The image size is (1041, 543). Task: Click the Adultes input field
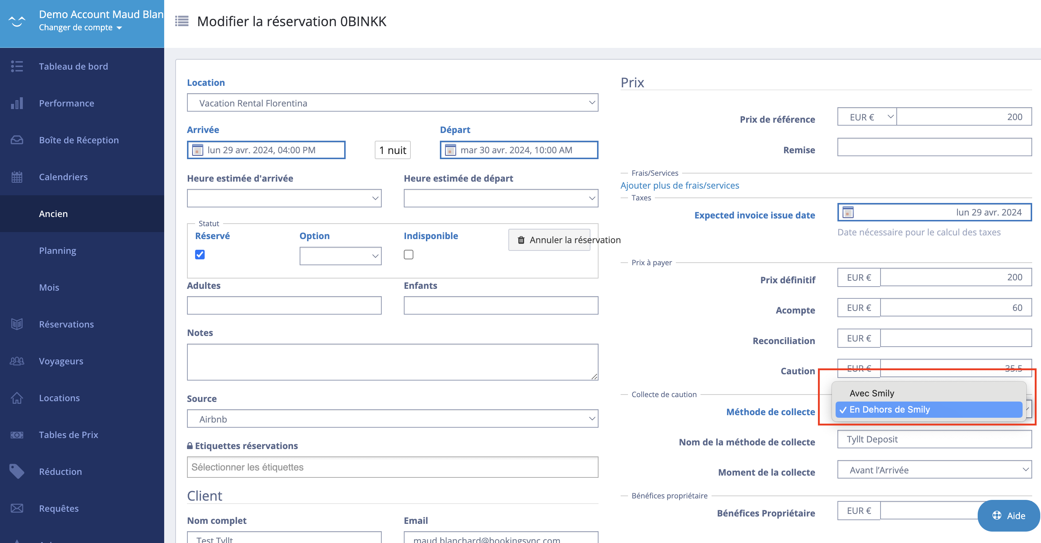coord(284,305)
